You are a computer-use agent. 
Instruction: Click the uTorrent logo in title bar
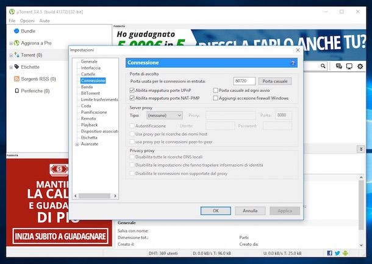[12, 12]
